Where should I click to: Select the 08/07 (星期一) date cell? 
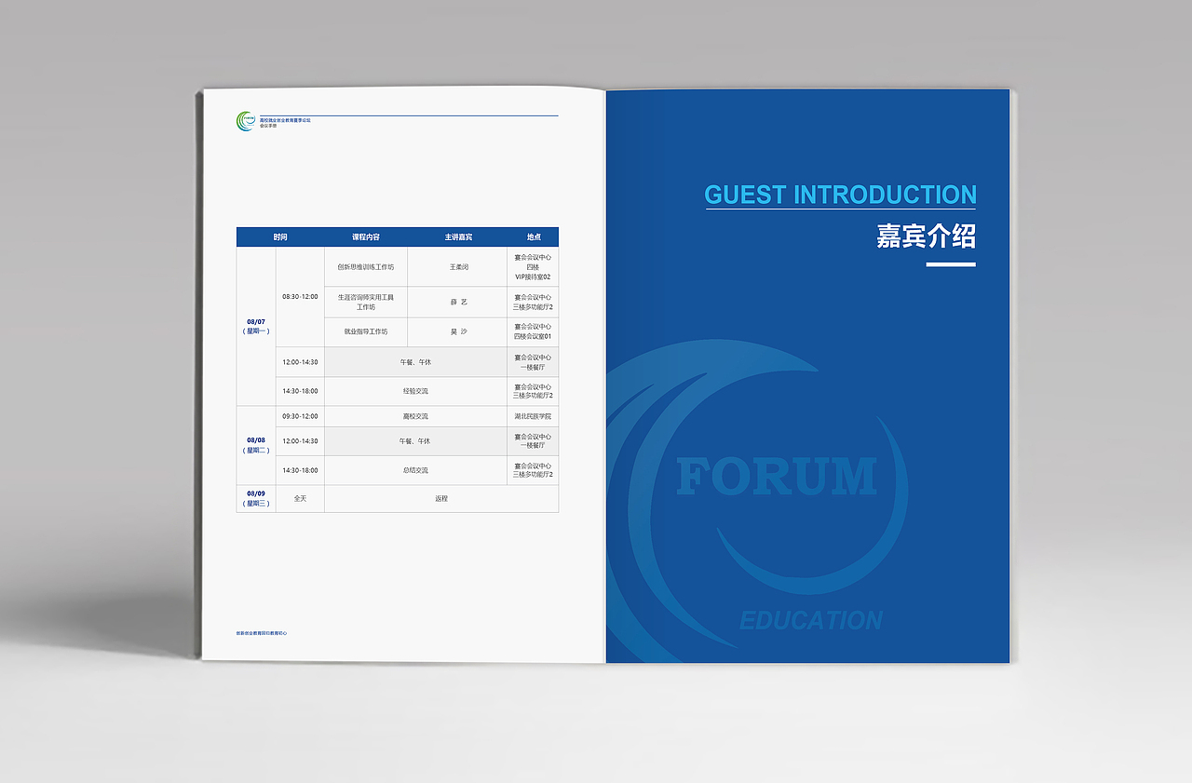256,326
